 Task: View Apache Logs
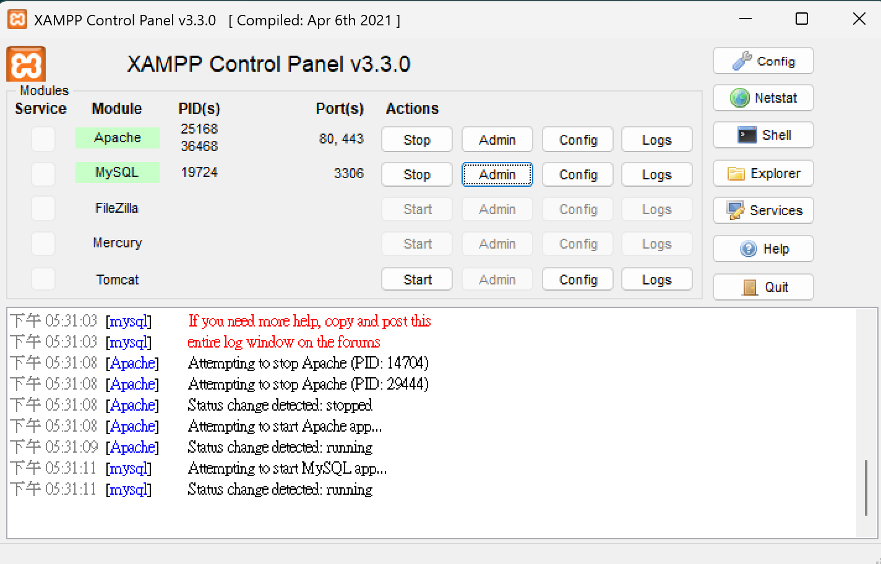coord(657,140)
